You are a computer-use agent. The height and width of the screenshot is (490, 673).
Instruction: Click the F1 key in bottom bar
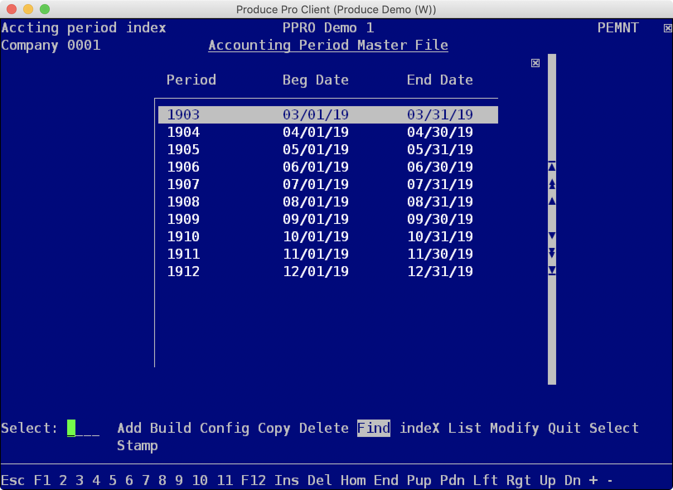[42, 480]
